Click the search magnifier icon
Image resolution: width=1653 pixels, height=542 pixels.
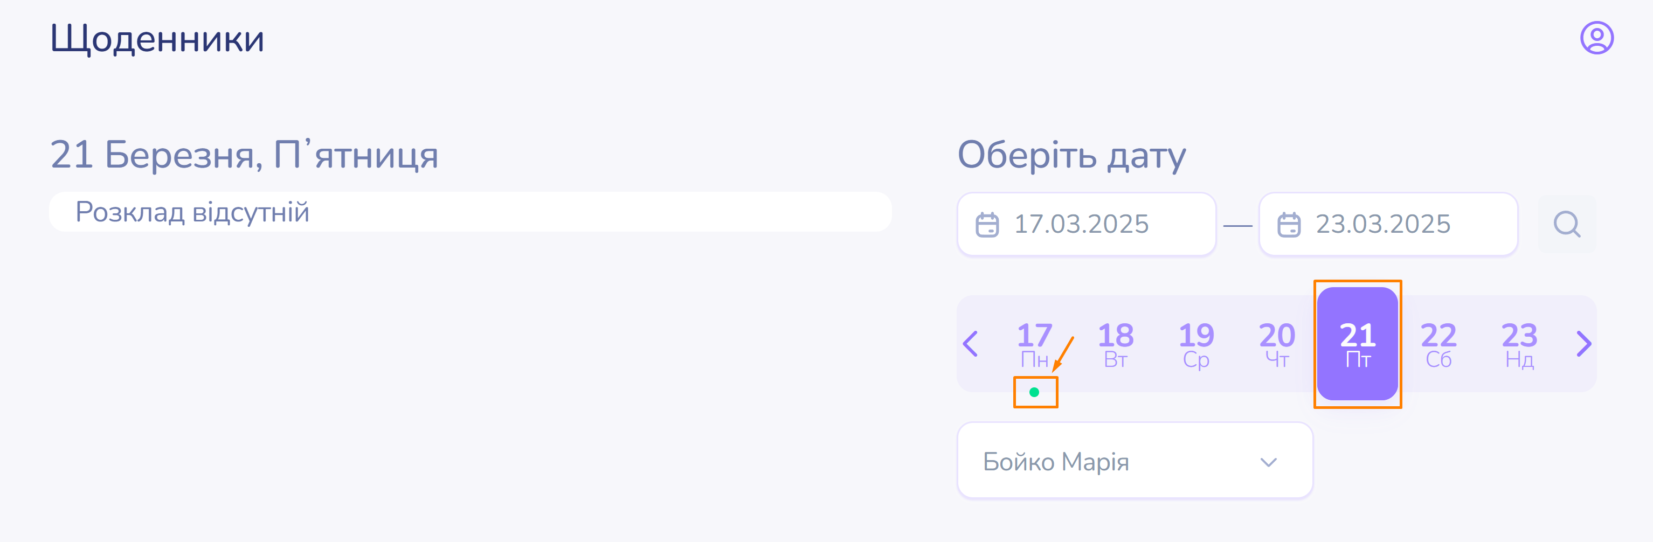pyautogui.click(x=1566, y=225)
